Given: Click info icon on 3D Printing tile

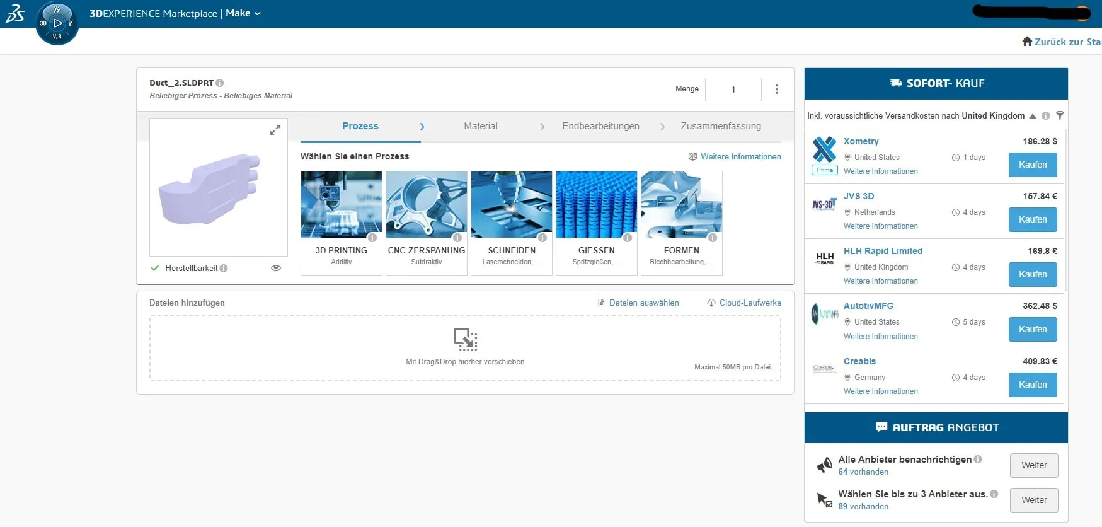Looking at the screenshot, I should pos(372,238).
